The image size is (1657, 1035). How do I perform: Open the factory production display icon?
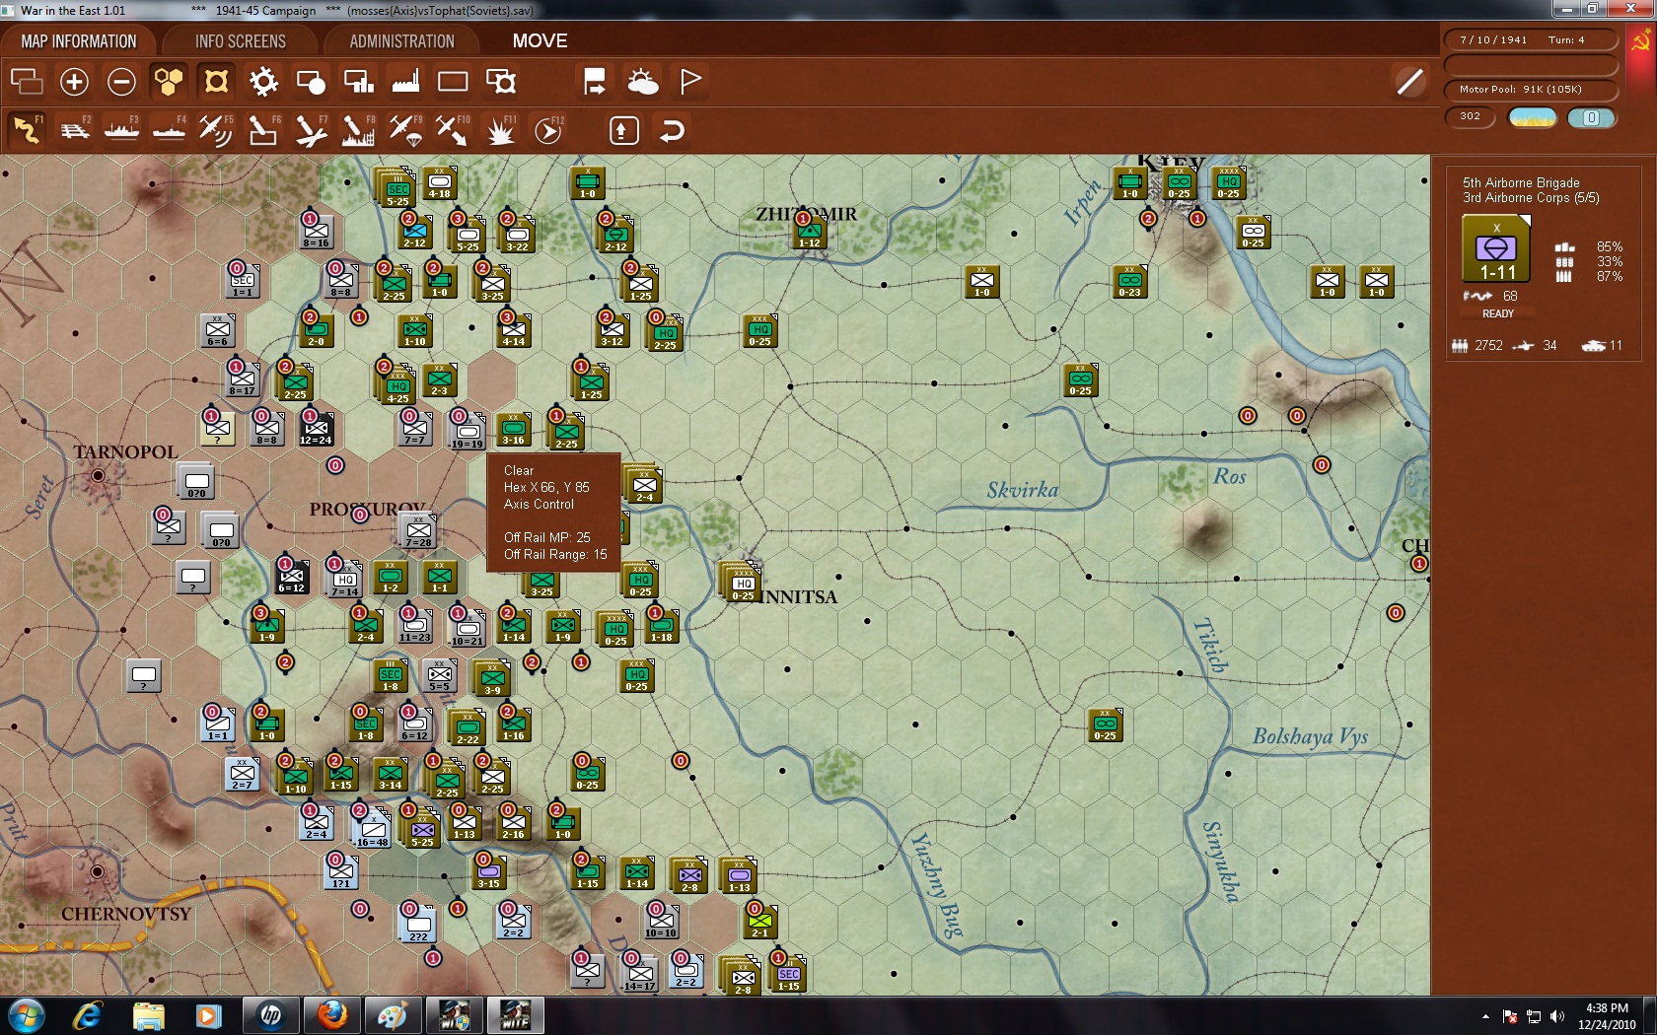(x=405, y=81)
